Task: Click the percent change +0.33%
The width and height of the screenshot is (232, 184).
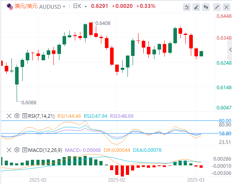Action: tap(146, 6)
